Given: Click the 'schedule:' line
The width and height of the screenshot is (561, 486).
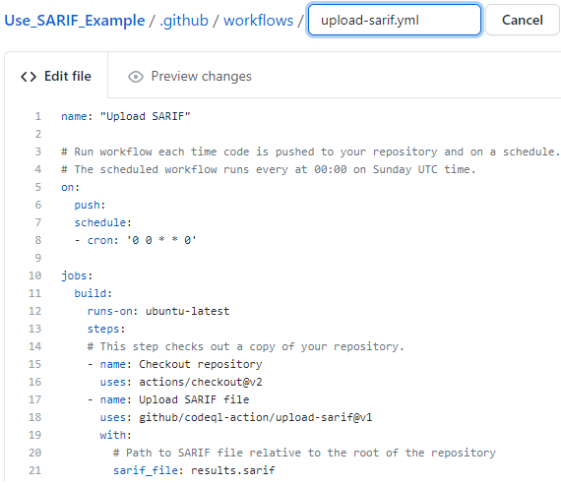Looking at the screenshot, I should click(103, 222).
